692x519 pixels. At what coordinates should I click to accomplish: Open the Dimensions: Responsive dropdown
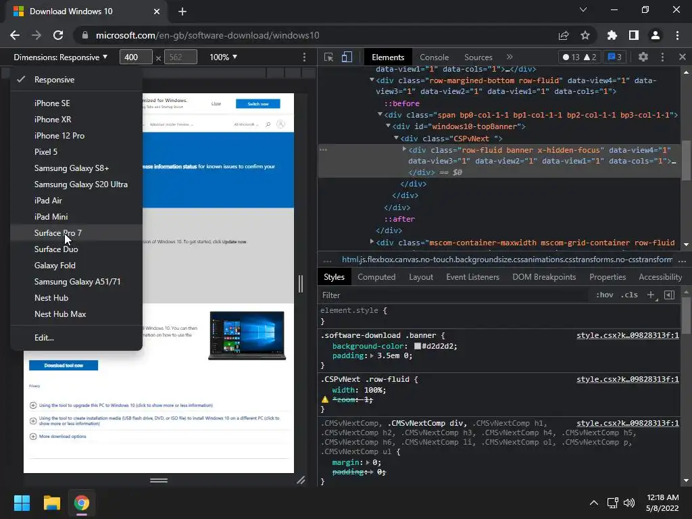coord(60,57)
